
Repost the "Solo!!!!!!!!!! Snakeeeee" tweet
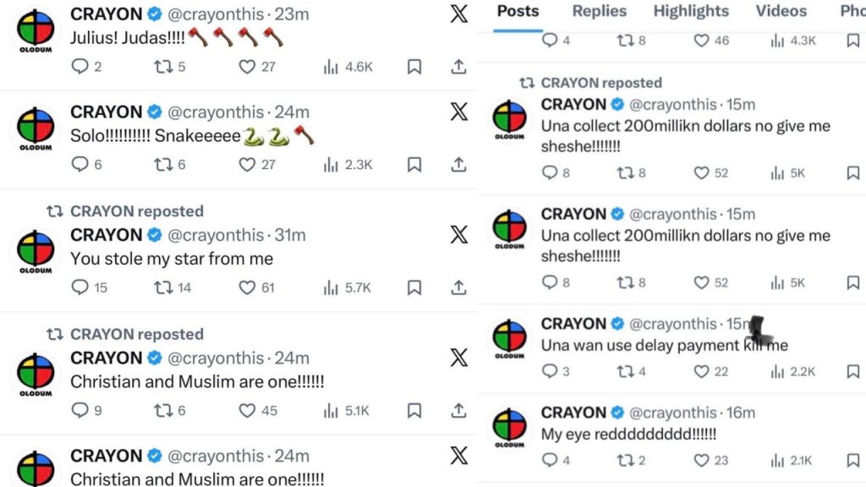162,164
